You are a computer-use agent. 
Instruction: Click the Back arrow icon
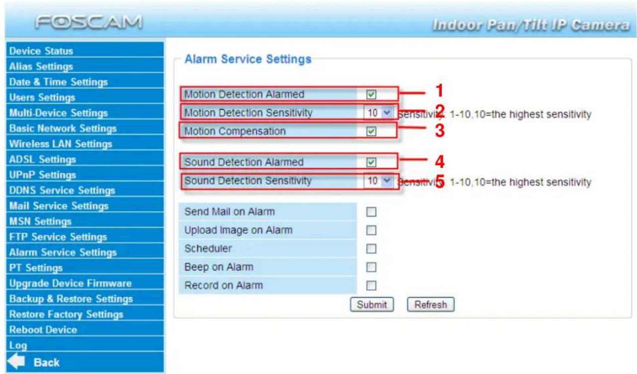(x=17, y=362)
